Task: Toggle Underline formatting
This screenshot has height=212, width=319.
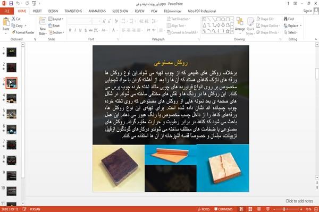Action: (x=80, y=30)
